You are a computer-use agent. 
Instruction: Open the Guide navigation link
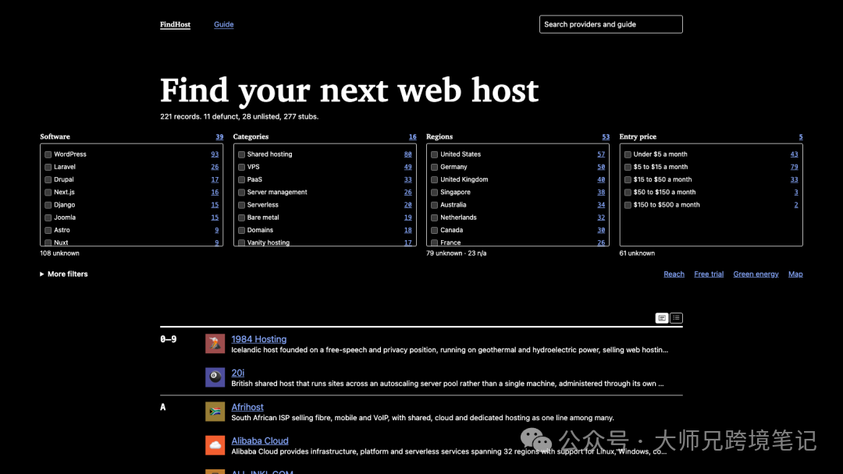224,24
